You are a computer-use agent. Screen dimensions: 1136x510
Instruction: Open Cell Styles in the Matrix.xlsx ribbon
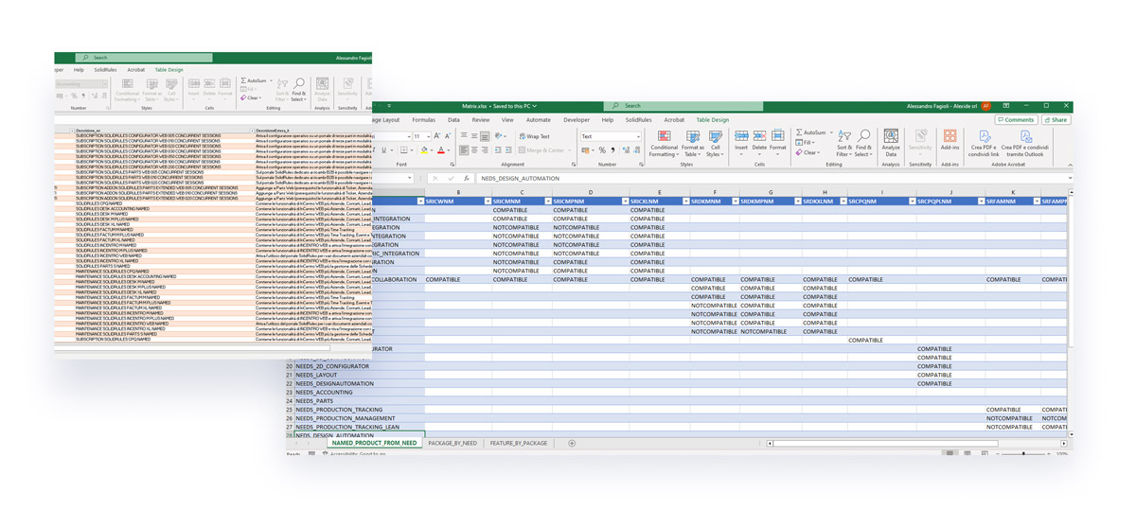tap(715, 143)
